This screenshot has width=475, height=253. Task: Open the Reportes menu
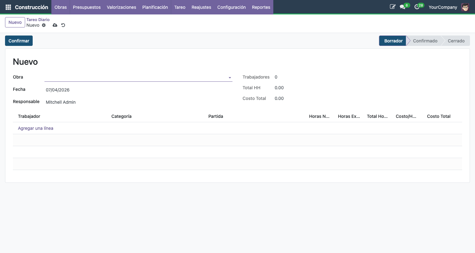[261, 7]
